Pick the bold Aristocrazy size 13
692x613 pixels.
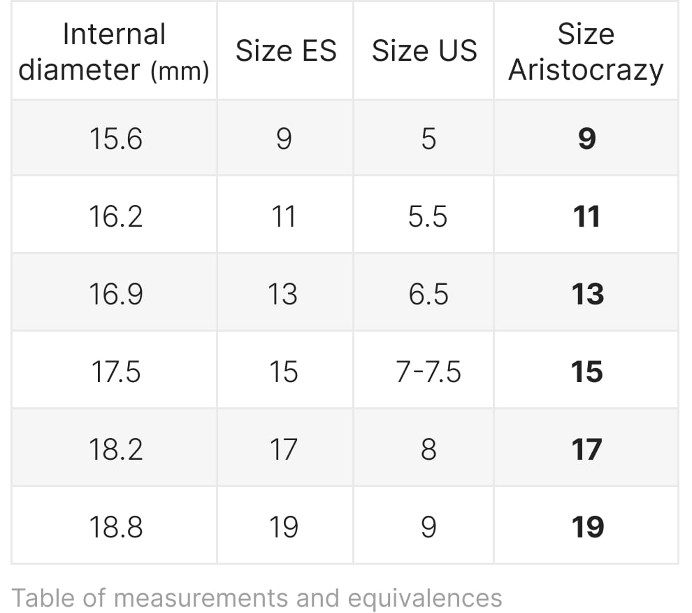586,293
